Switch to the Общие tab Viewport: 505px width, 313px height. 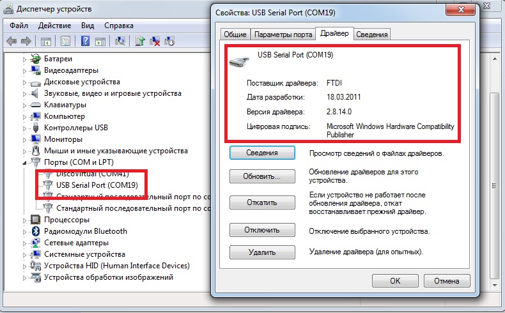click(235, 34)
